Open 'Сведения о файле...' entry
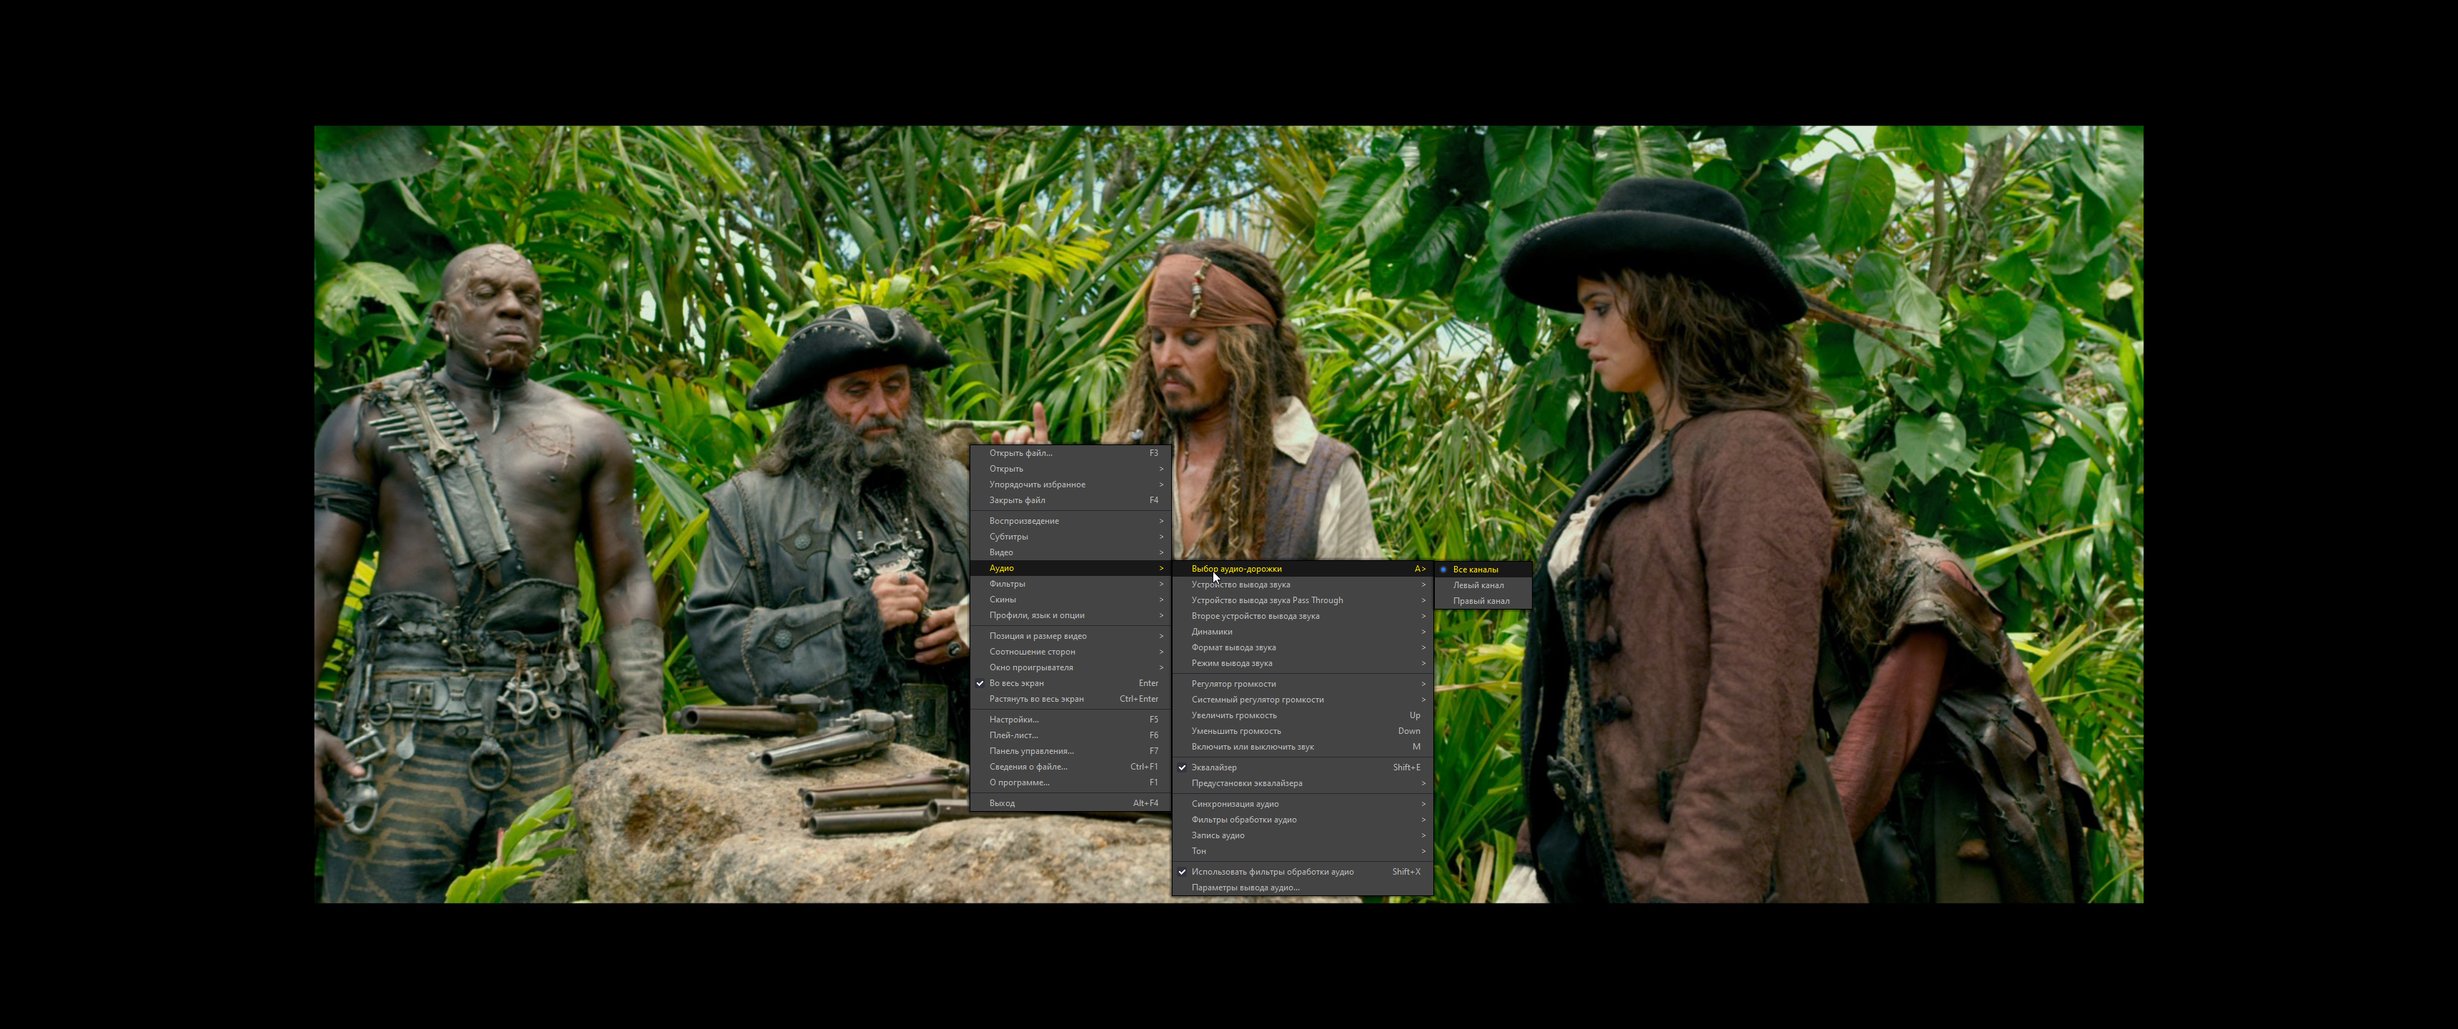This screenshot has height=1029, width=2458. [1028, 767]
